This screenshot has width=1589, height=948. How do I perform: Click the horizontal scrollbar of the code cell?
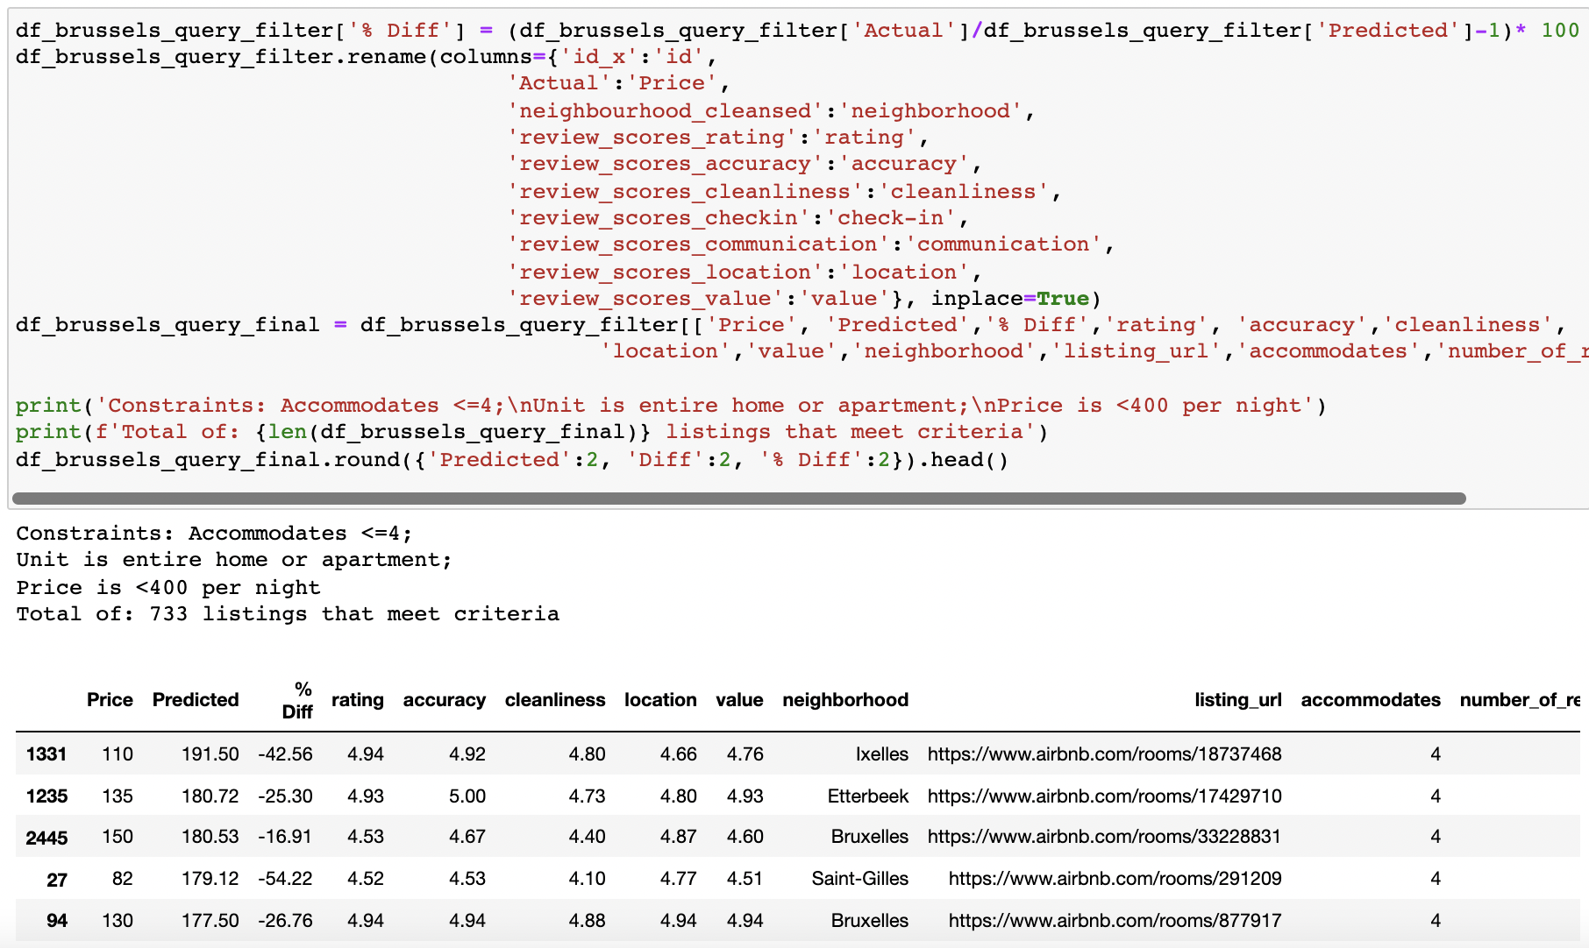739,499
